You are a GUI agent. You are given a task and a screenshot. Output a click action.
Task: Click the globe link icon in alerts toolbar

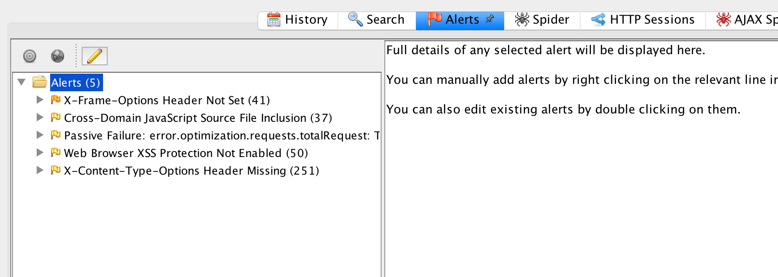58,56
